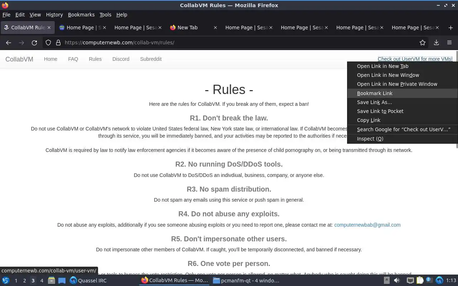Viewport: 458px width, 286px height.
Task: Open the tracking protection shield icon
Action: click(48, 43)
